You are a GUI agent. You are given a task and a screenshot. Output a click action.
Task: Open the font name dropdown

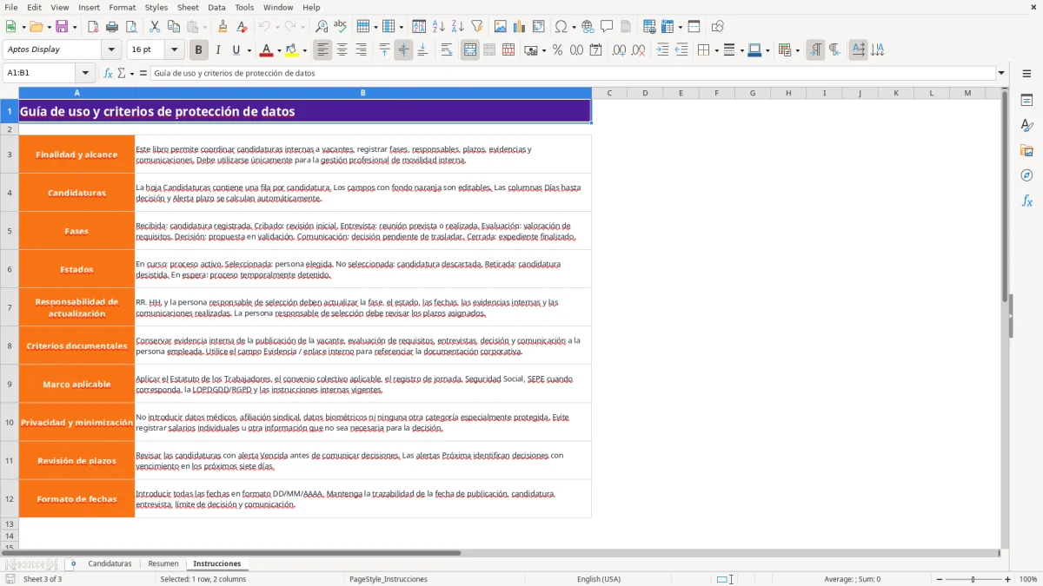coord(111,50)
